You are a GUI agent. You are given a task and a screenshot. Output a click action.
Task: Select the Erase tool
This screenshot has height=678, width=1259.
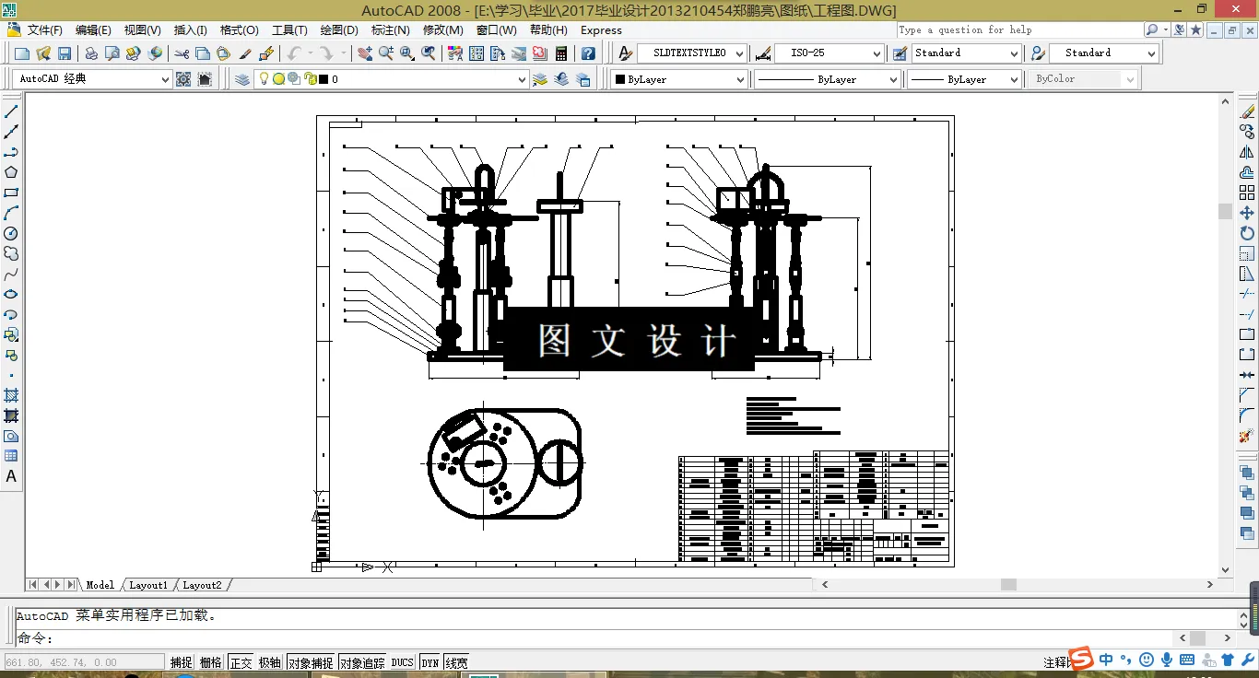click(x=1247, y=111)
